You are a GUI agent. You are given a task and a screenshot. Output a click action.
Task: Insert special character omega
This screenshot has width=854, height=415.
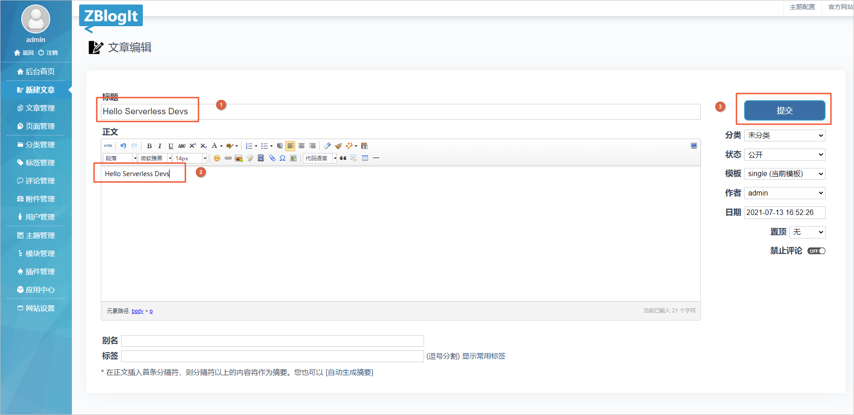283,158
